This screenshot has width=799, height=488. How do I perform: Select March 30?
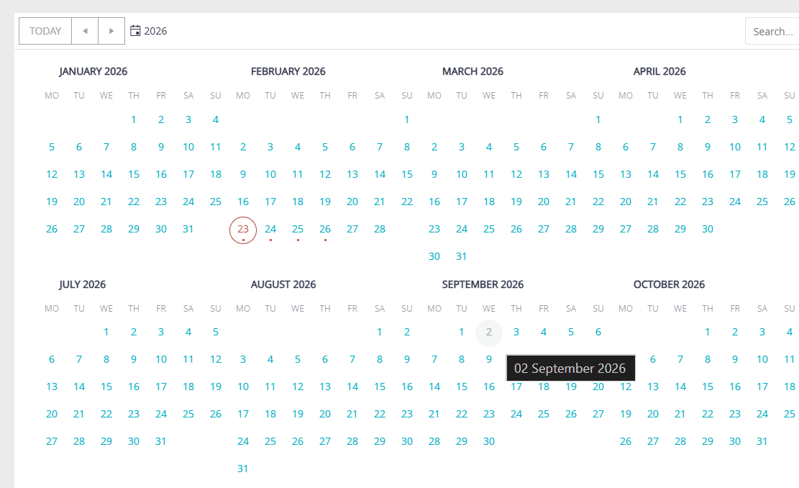(x=434, y=256)
